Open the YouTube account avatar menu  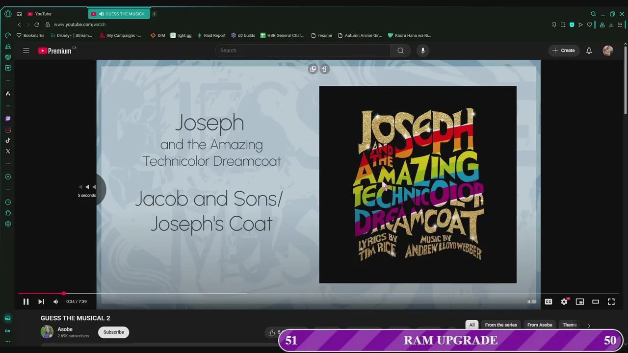(x=608, y=50)
